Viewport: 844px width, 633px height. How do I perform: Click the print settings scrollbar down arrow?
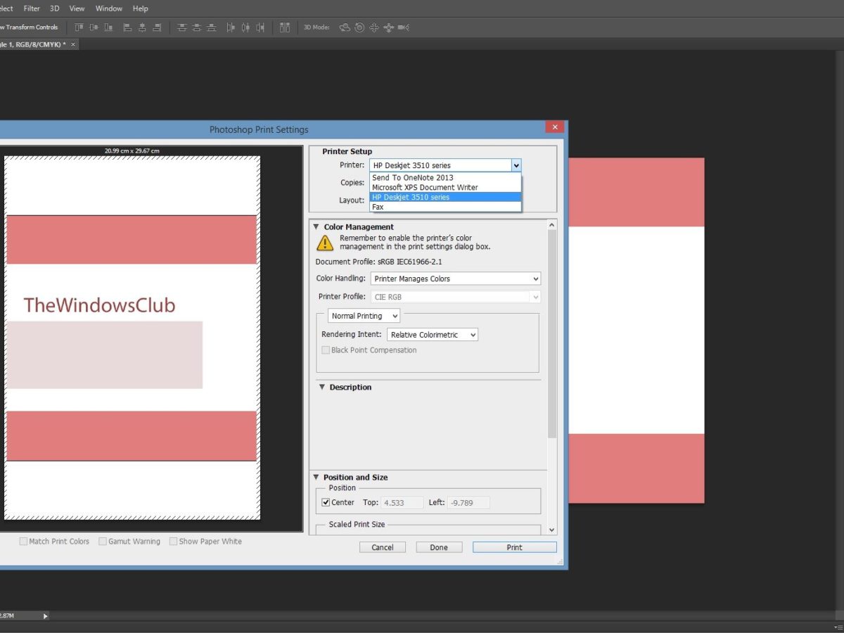point(551,530)
